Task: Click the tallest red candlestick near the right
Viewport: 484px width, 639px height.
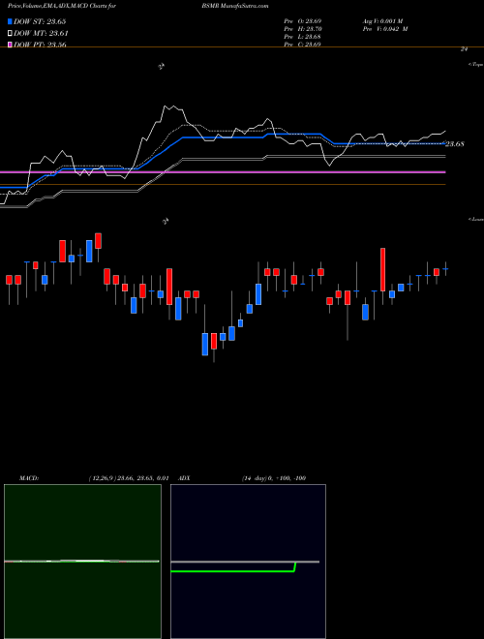Action: point(383,269)
